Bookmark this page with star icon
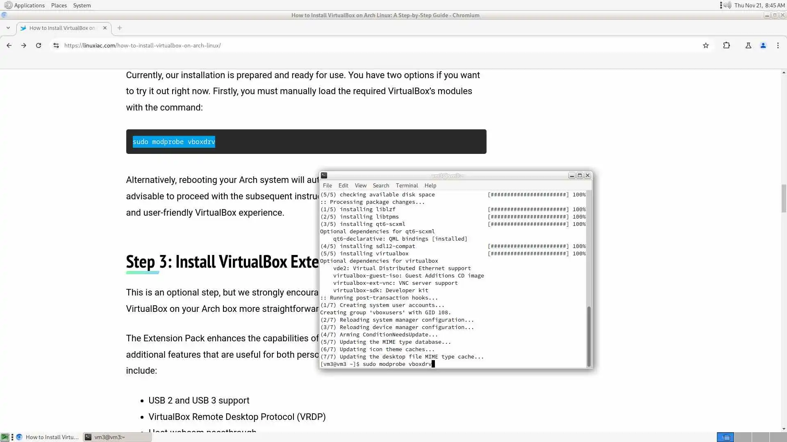Screen dimensions: 787x442 coord(705,45)
